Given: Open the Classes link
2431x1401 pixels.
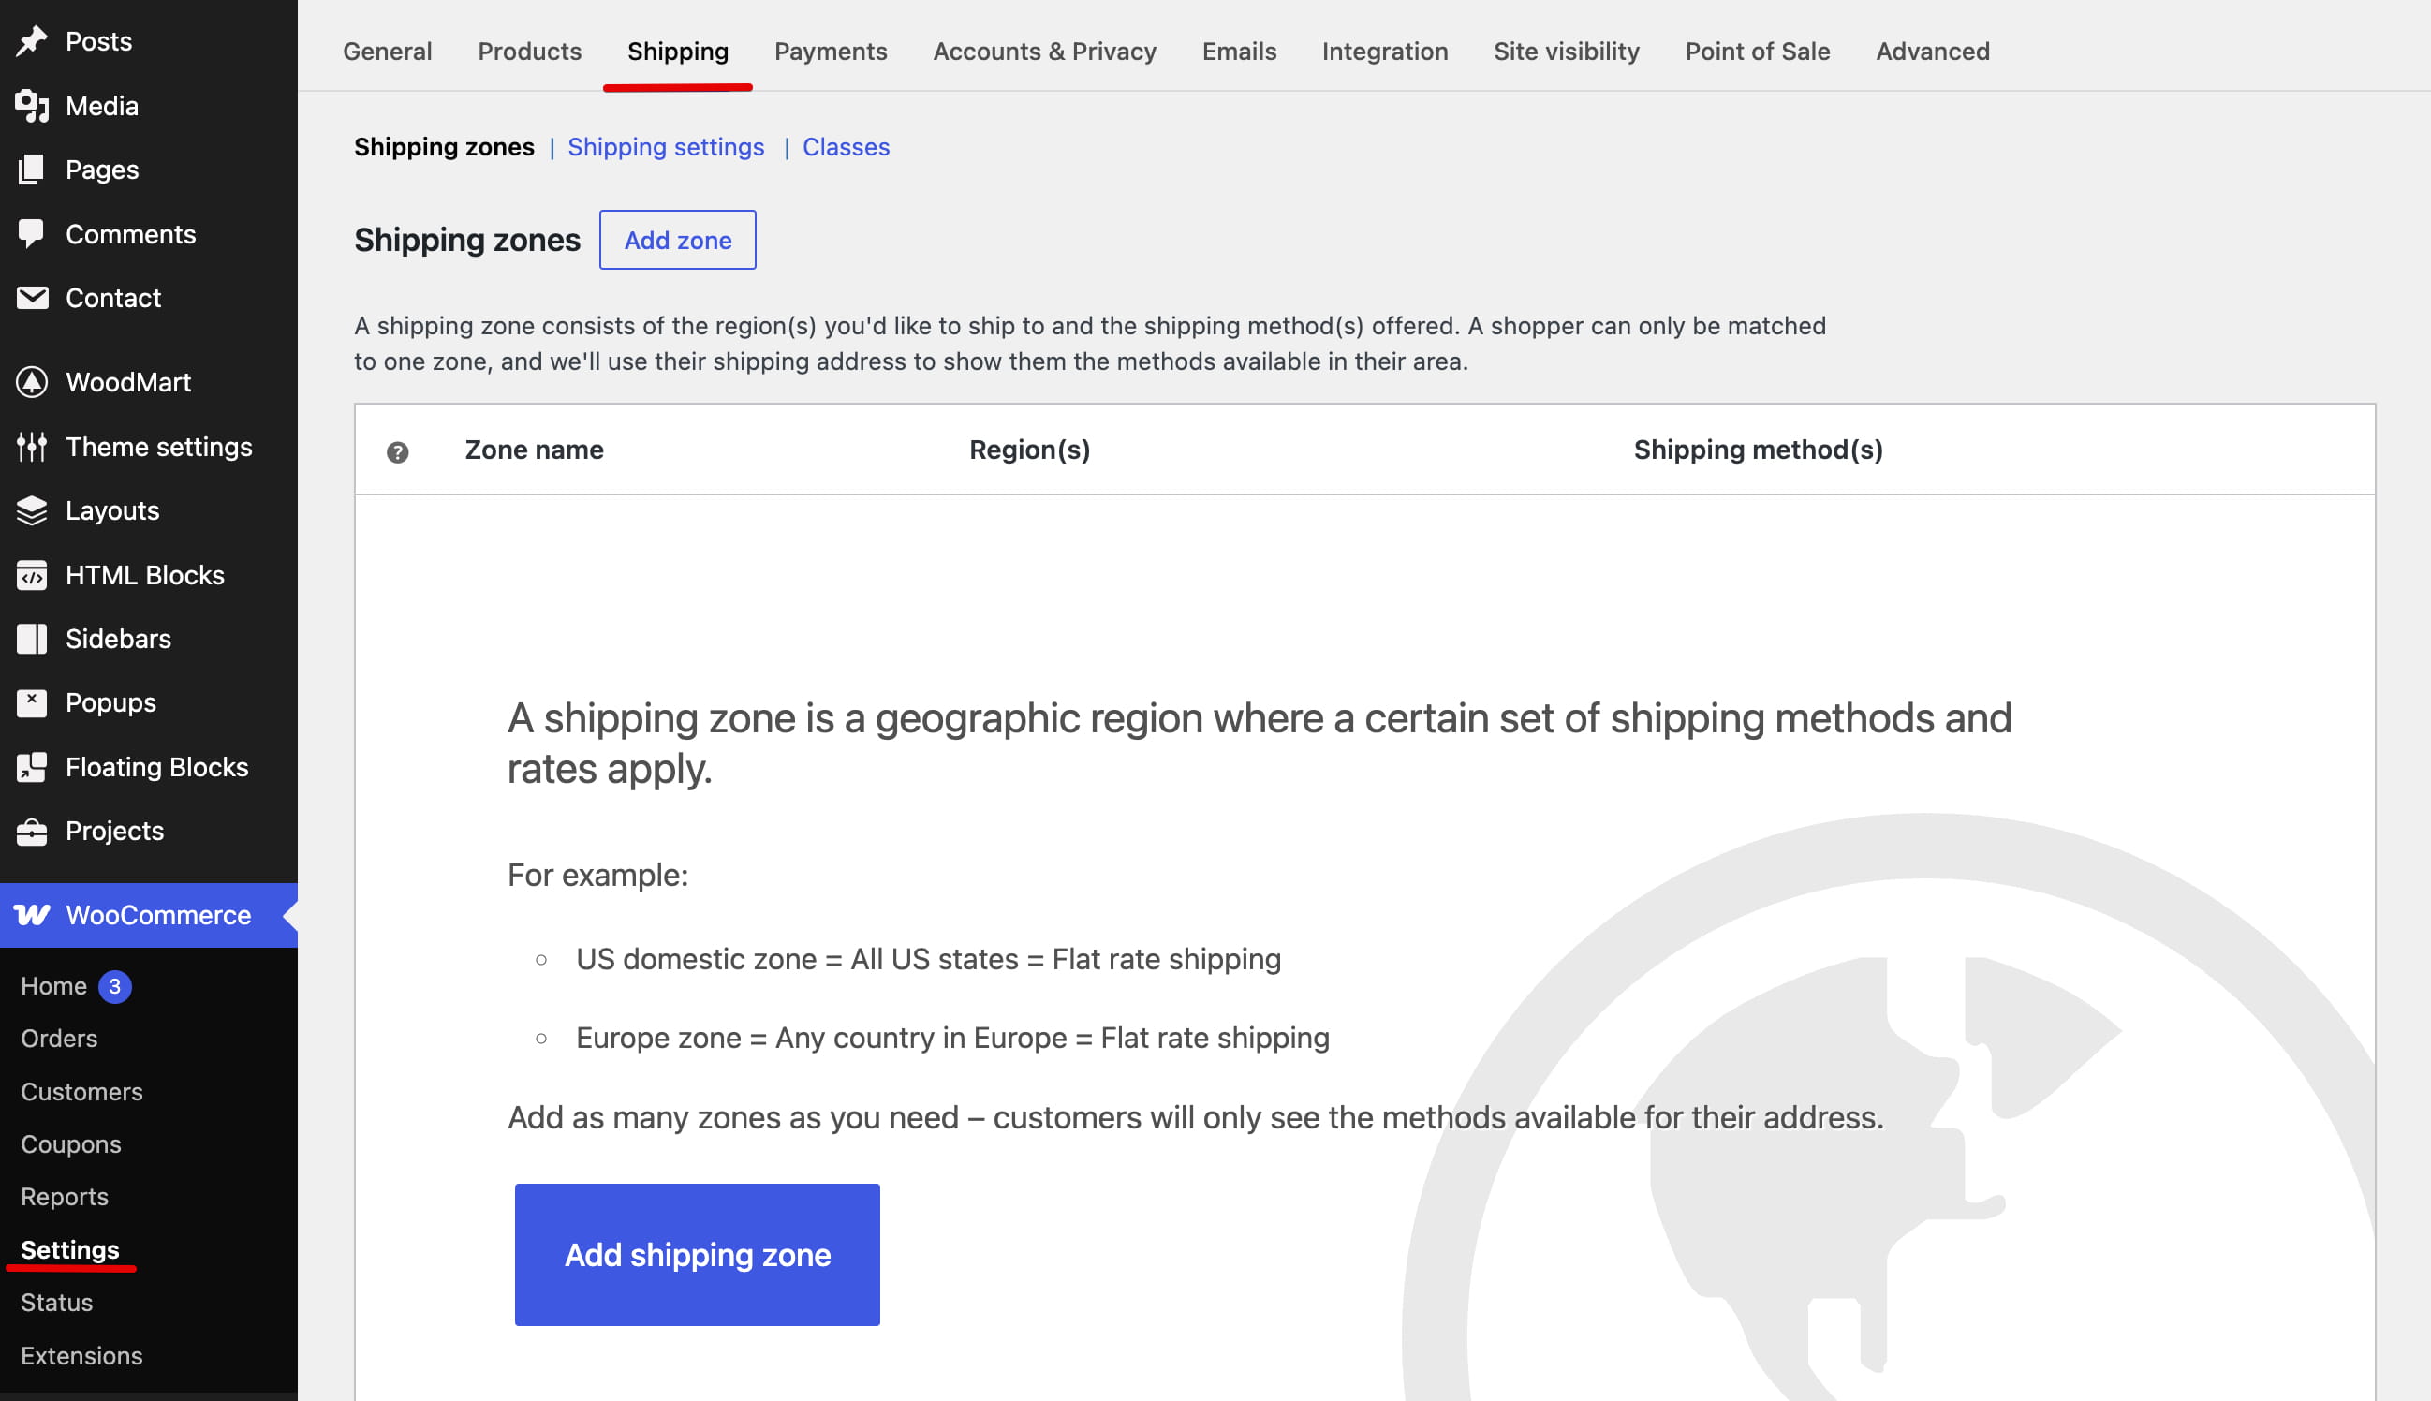Looking at the screenshot, I should (x=847, y=147).
